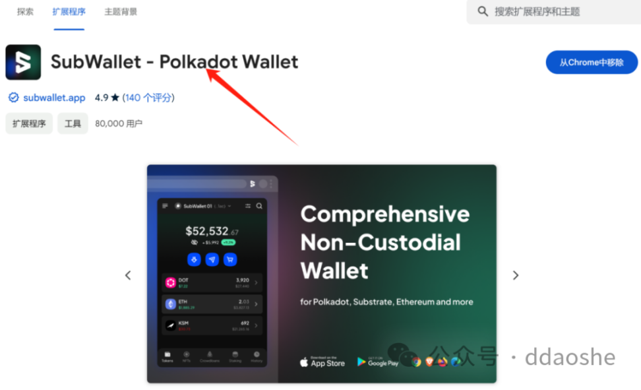
Task: Click the SubWallet extension logo icon
Action: pos(23,62)
